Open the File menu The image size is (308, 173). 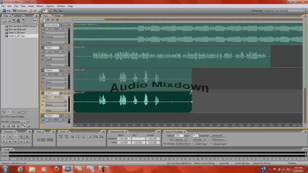click(x=3, y=6)
